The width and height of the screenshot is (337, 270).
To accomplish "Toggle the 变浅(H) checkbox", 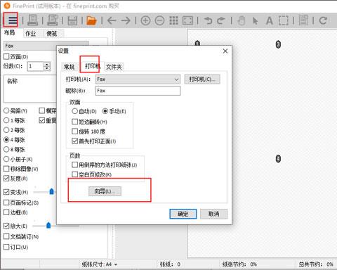I will (x=6, y=192).
